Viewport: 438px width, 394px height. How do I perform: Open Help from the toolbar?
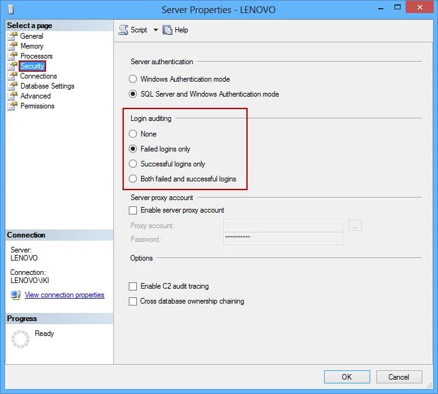(x=175, y=30)
